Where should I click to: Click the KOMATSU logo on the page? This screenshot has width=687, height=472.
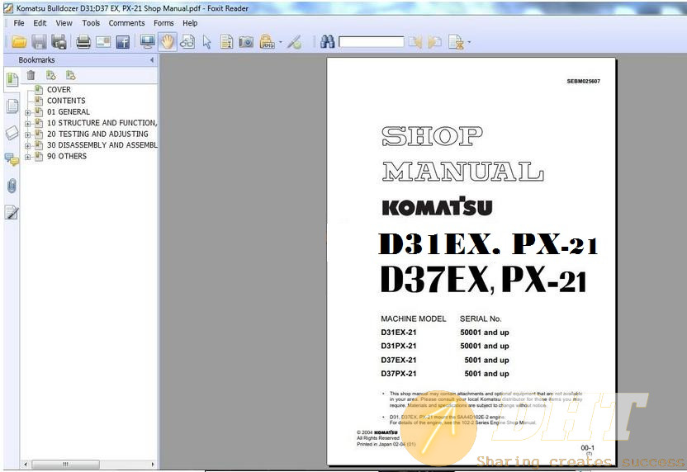click(437, 206)
